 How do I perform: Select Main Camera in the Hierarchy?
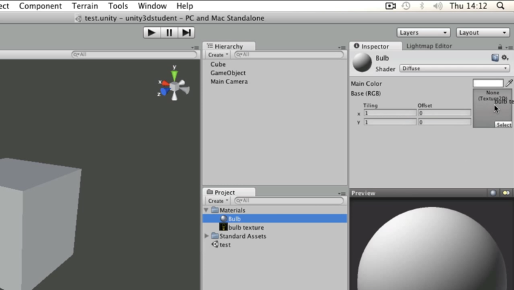[229, 81]
